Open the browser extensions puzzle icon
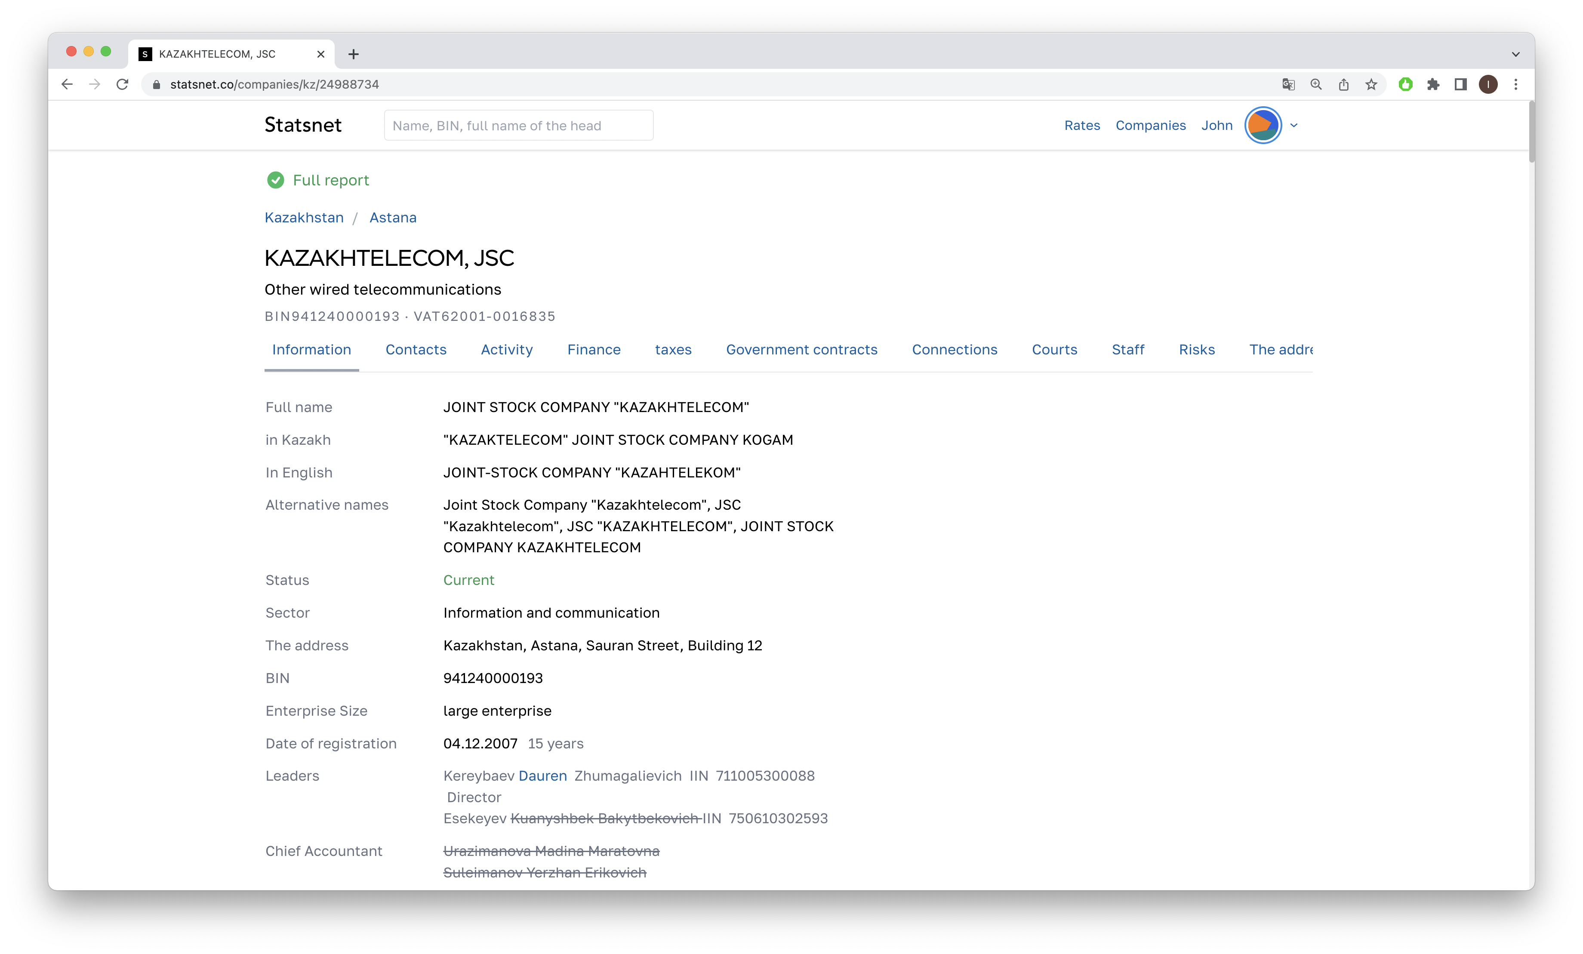The height and width of the screenshot is (954, 1583). click(x=1433, y=84)
